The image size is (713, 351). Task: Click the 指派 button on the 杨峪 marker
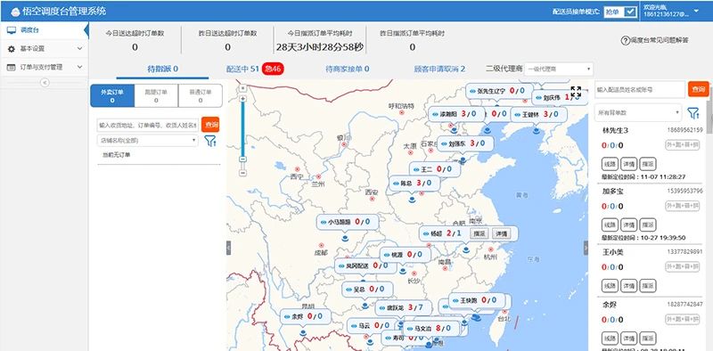[479, 233]
